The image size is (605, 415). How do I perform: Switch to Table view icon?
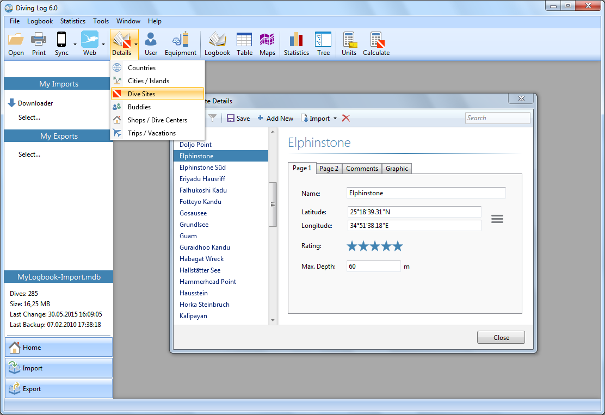click(244, 40)
